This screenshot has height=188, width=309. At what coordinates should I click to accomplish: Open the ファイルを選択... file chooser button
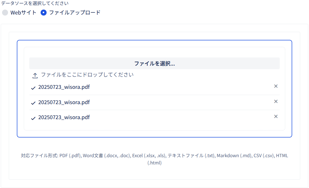154,63
